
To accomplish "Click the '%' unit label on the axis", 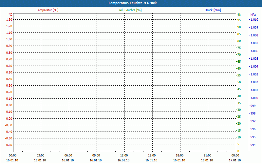I will pyautogui.click(x=239, y=15).
